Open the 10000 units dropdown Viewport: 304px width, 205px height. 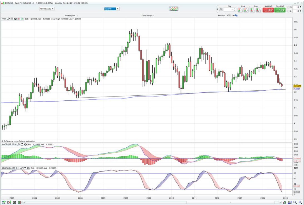[47, 9]
